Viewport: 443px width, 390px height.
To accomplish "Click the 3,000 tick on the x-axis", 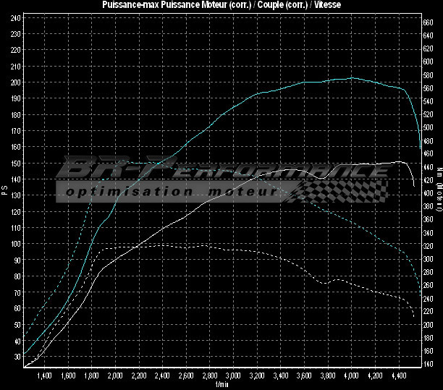I will 233,377.
